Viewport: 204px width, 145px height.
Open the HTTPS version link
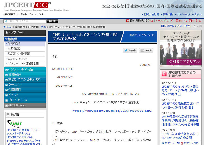click(x=181, y=21)
